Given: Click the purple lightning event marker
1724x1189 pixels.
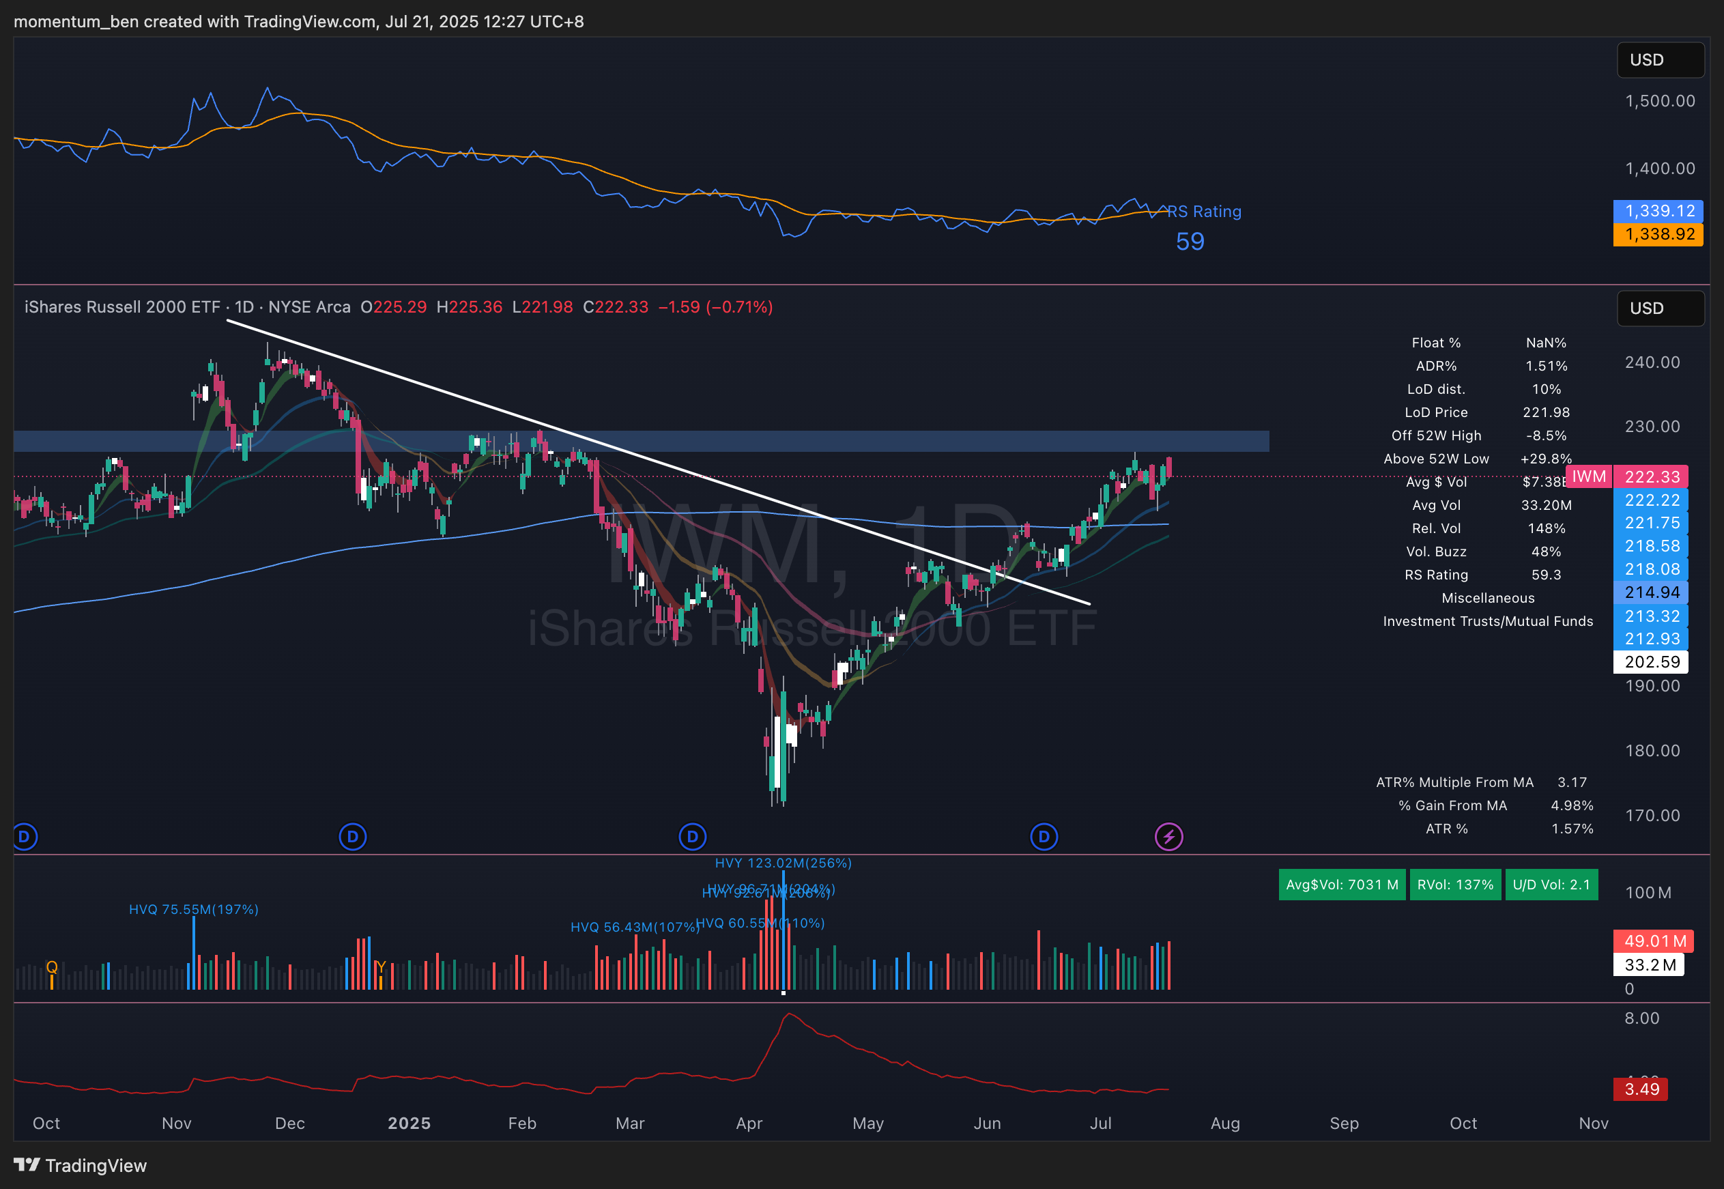Looking at the screenshot, I should (1168, 837).
